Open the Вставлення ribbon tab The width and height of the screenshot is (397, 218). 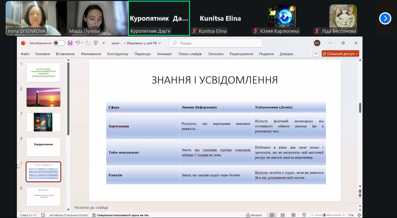(65, 54)
